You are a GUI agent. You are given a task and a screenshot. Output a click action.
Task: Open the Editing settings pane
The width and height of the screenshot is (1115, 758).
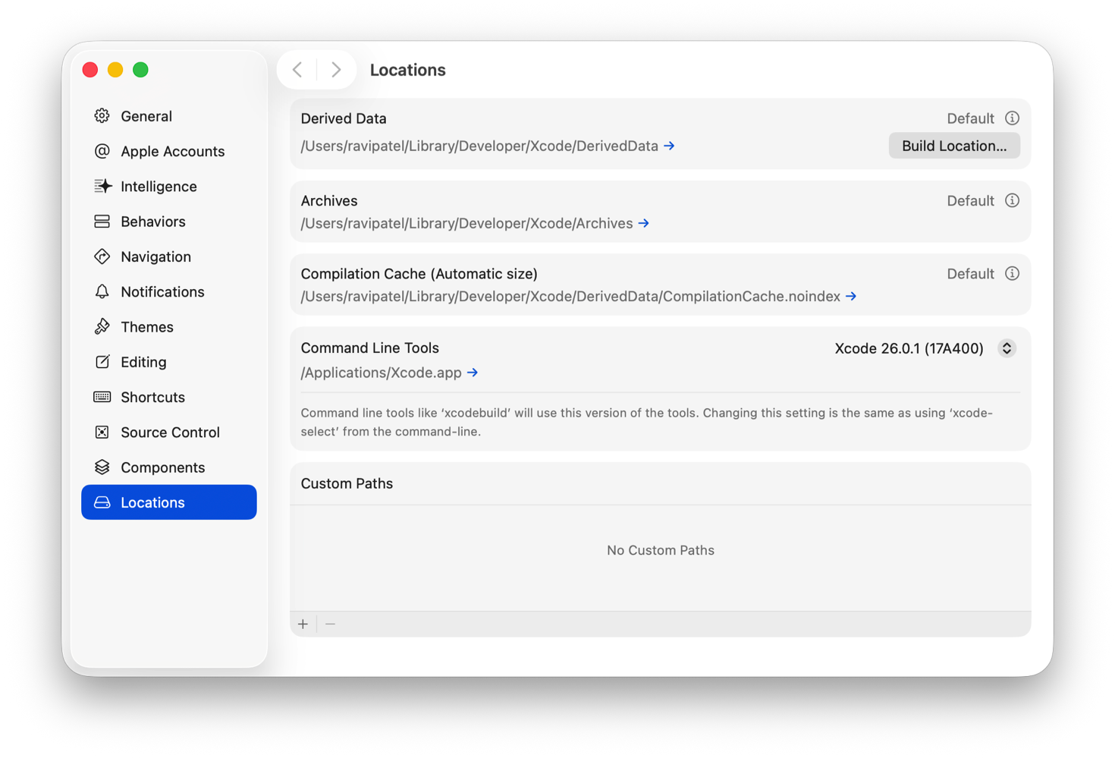(x=169, y=362)
